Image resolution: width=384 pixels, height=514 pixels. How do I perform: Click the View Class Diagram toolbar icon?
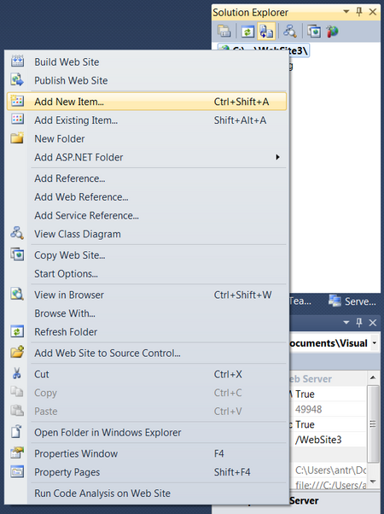tap(290, 31)
